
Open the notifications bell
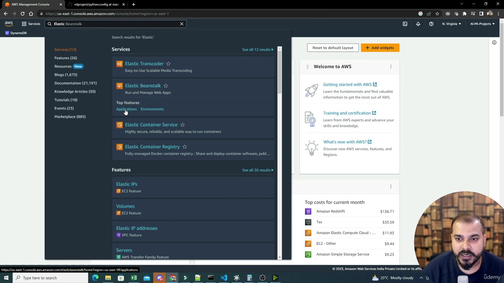418,24
